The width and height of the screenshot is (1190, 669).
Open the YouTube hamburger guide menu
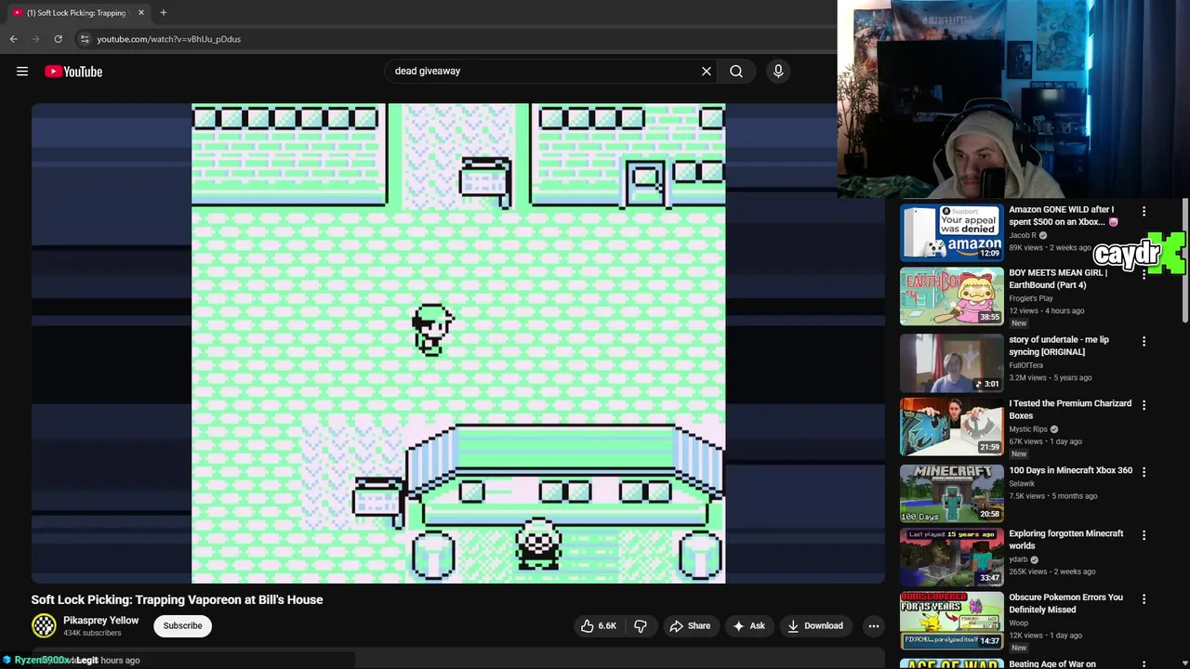22,72
